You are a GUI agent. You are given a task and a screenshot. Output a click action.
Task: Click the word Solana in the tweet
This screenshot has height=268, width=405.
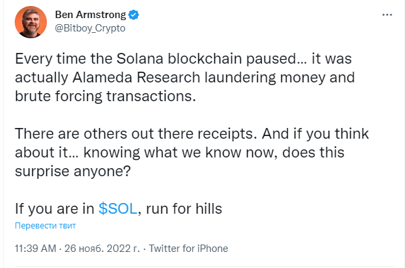(x=140, y=59)
